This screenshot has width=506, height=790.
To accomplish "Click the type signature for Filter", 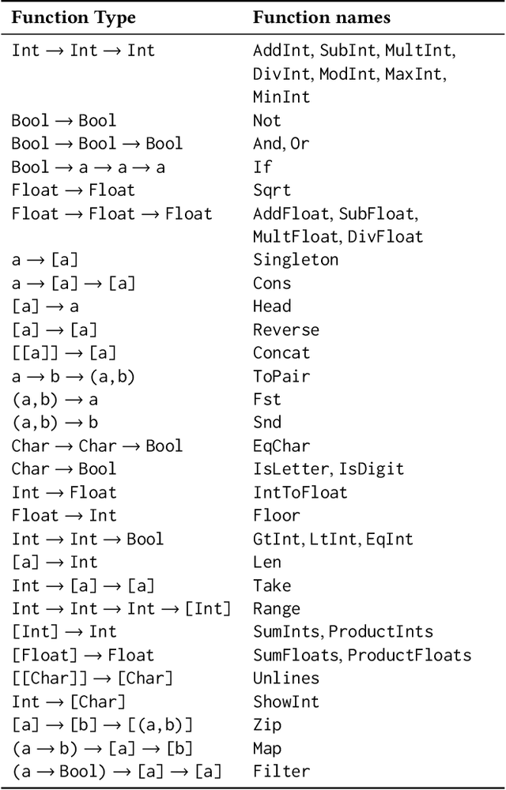I will (116, 771).
